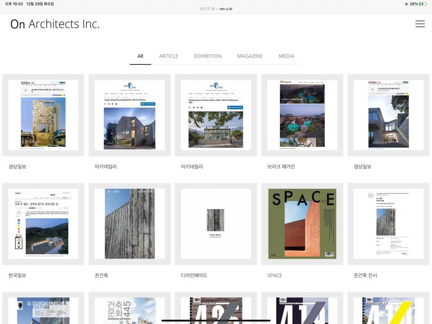Image resolution: width=432 pixels, height=324 pixels.
Task: Open the 온건축 wood texture cover thumbnail
Action: 130,224
